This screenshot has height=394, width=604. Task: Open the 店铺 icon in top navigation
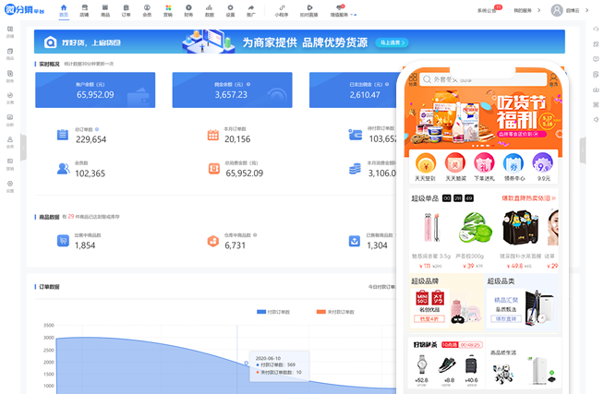(x=84, y=10)
